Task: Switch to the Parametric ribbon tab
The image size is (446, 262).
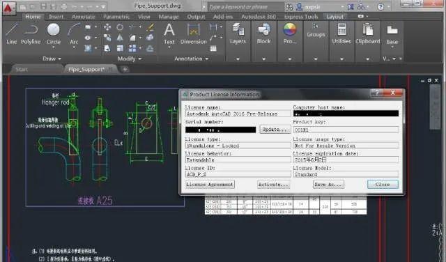Action: point(116,17)
